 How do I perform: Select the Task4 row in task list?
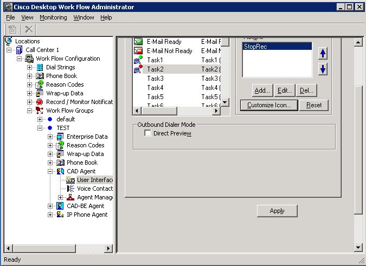click(x=177, y=88)
